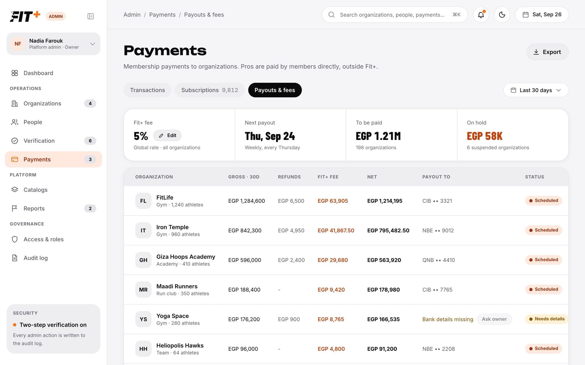Open Dashboard in the sidebar

tap(54, 73)
